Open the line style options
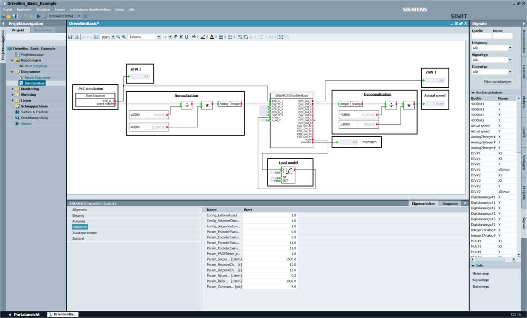The height and width of the screenshot is (318, 527). click(x=230, y=37)
